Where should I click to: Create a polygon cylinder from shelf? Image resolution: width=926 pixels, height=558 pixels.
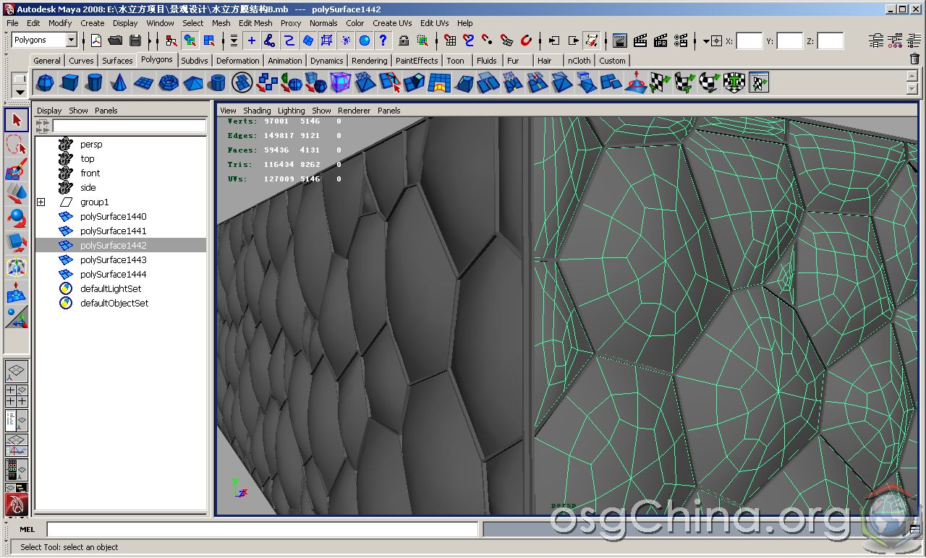pos(94,83)
